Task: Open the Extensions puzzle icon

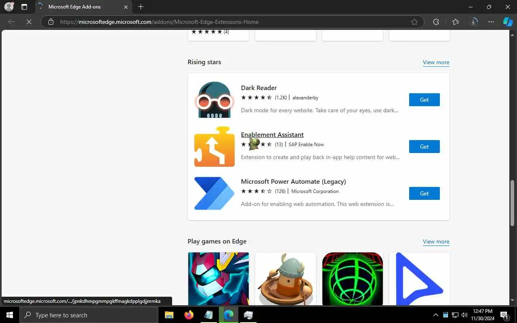Action: point(436,22)
